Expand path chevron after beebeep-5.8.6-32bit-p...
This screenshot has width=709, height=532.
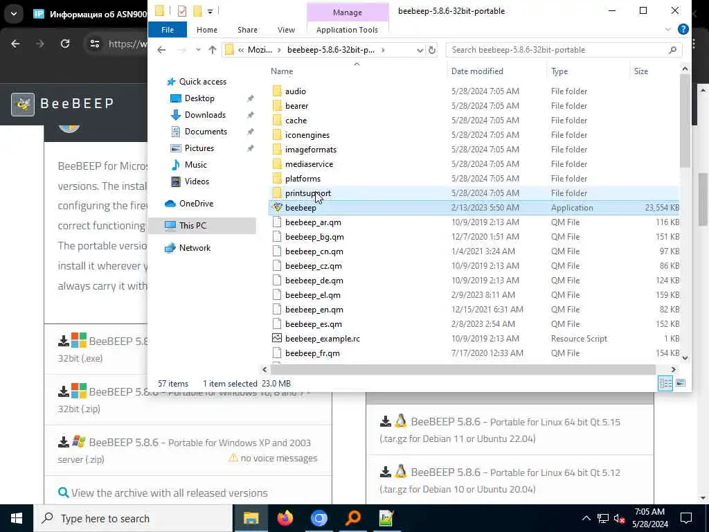pyautogui.click(x=383, y=50)
